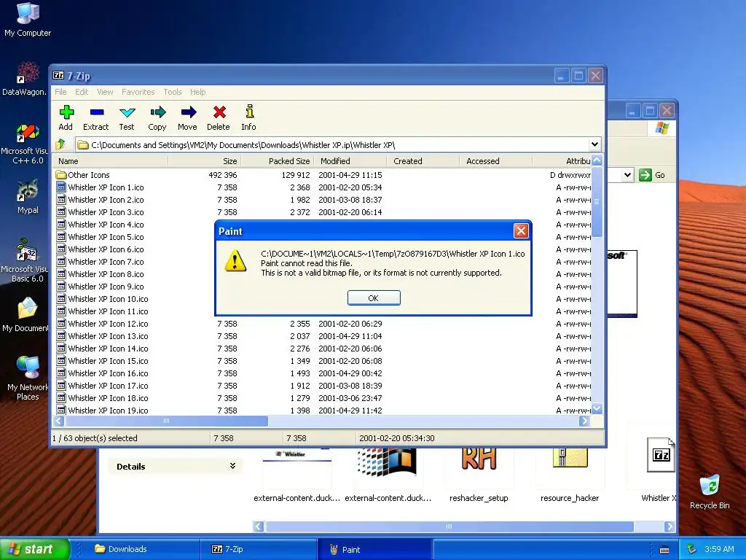
Task: Sort by the Created column header
Action: [423, 161]
